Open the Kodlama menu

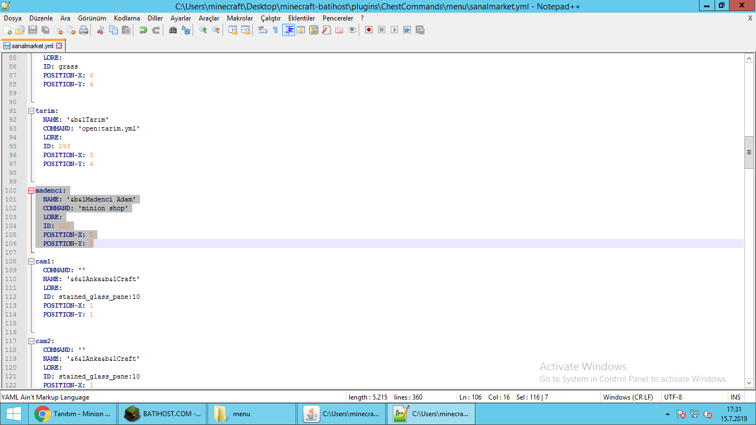point(127,18)
